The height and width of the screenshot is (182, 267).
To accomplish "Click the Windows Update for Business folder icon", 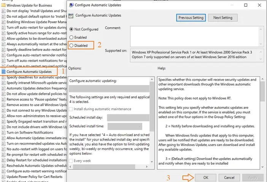I will point(3,5).
